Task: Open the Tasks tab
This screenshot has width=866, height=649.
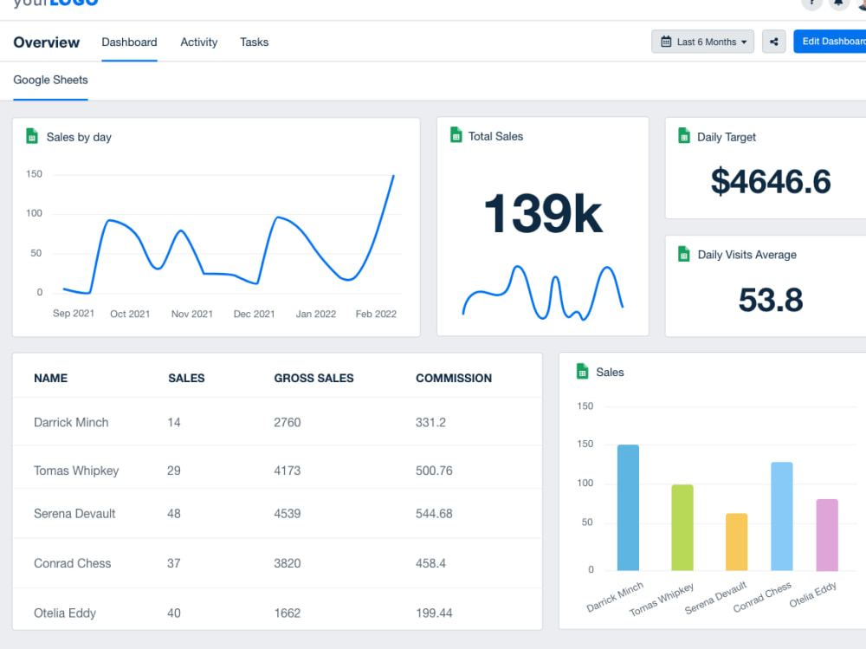Action: pos(254,42)
